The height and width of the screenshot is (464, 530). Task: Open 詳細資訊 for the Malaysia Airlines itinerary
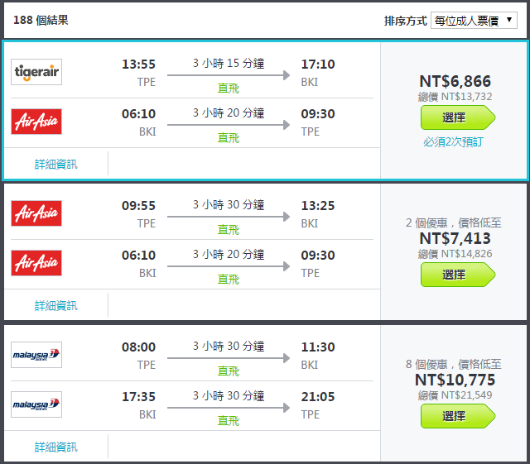56,447
